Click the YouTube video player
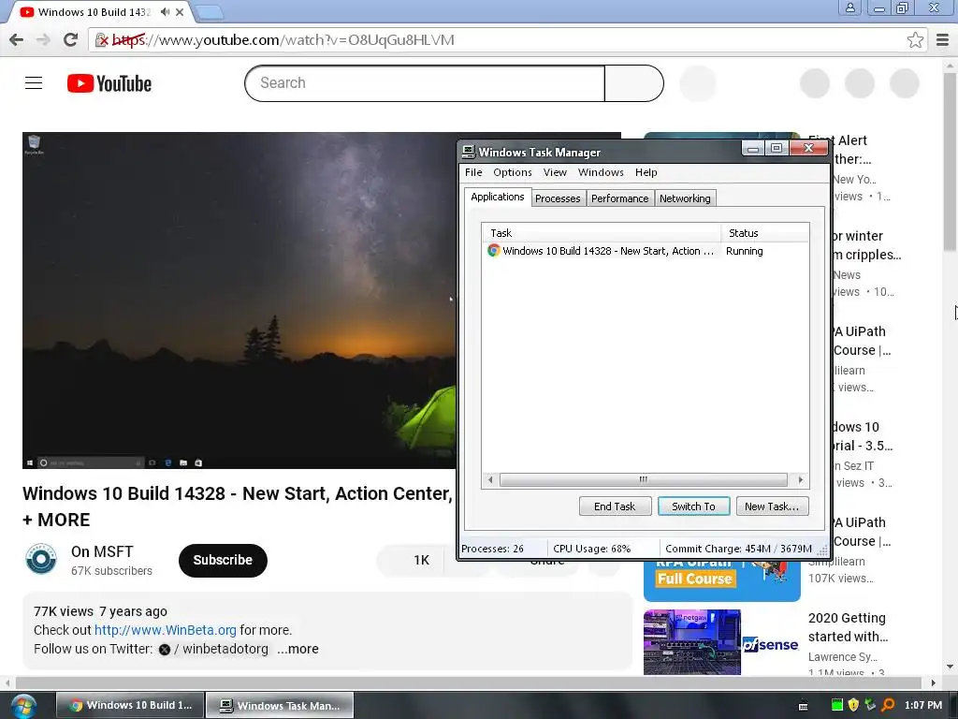The width and height of the screenshot is (958, 719). (x=239, y=301)
